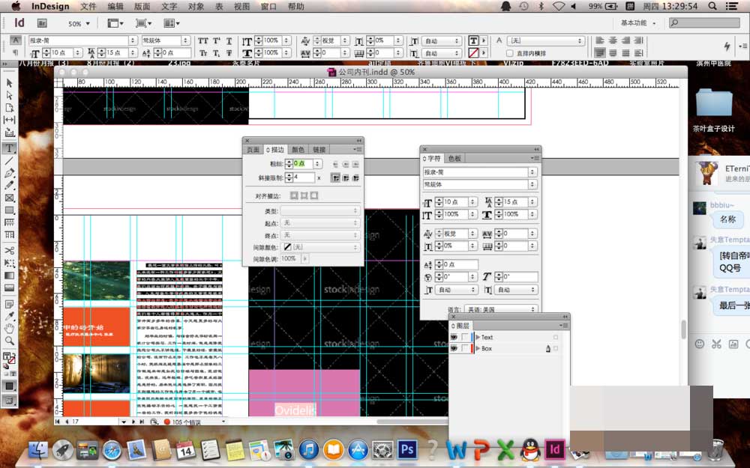
Task: Switch to the 色板 tab
Action: (x=454, y=159)
